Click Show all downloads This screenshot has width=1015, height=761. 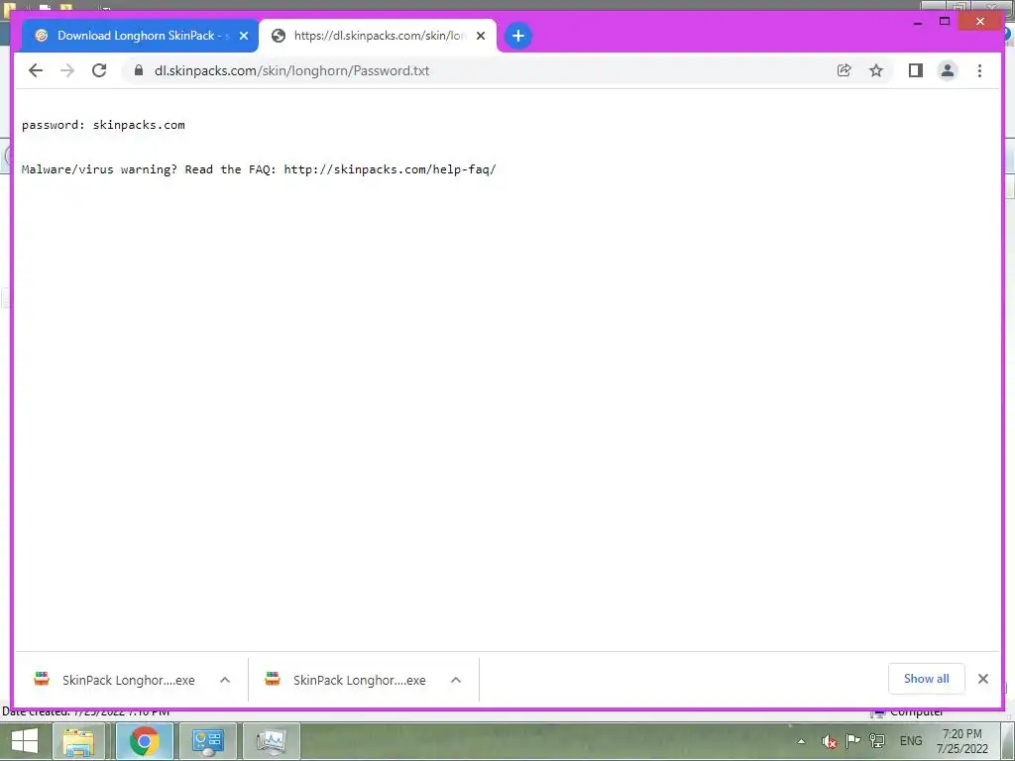(927, 679)
